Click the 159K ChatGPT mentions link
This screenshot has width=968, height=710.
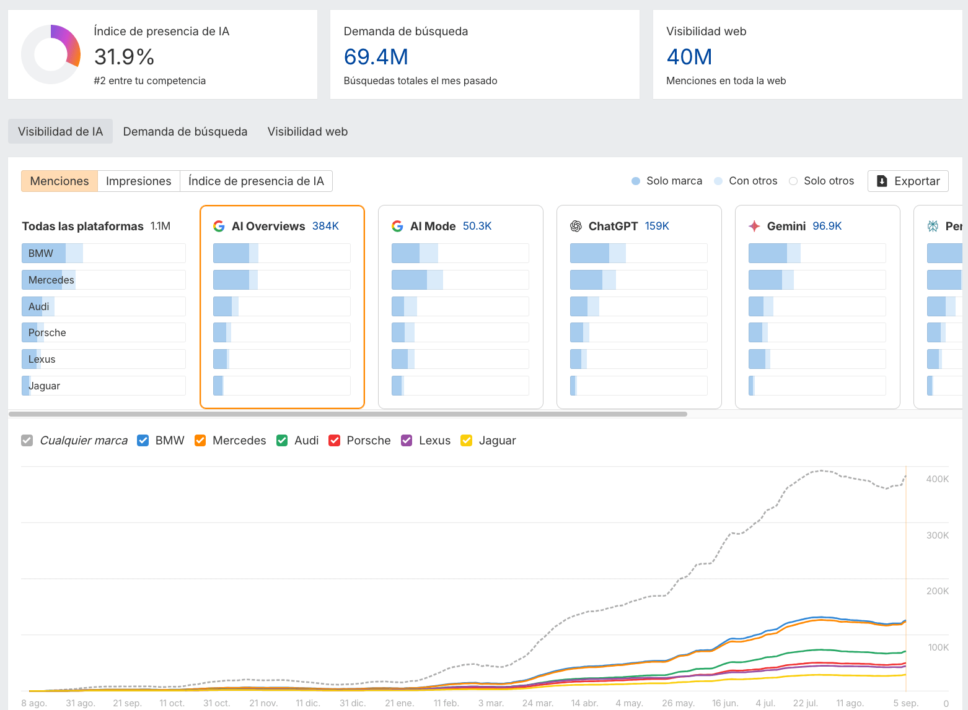(657, 226)
